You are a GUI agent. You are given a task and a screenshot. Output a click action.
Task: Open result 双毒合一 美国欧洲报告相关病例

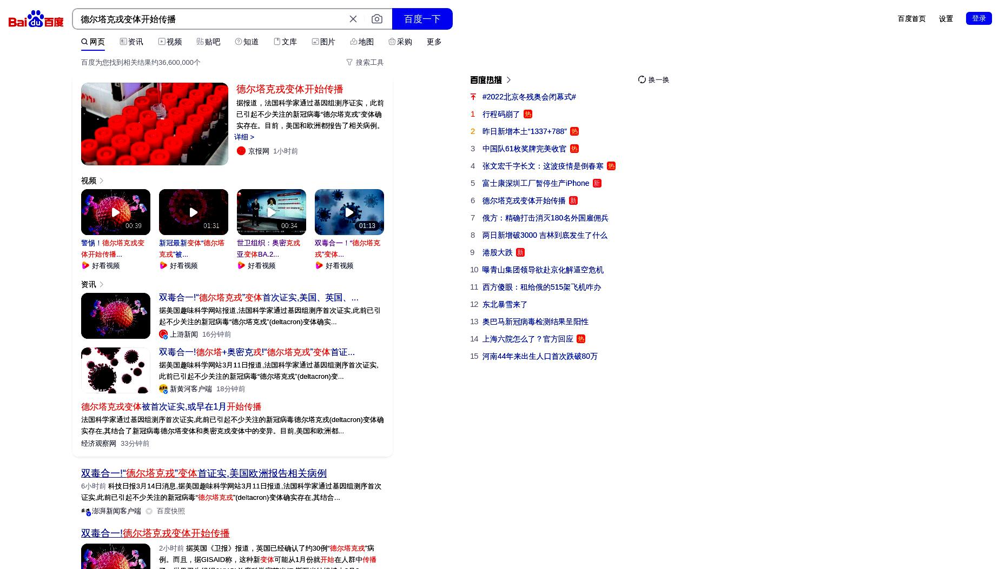204,473
